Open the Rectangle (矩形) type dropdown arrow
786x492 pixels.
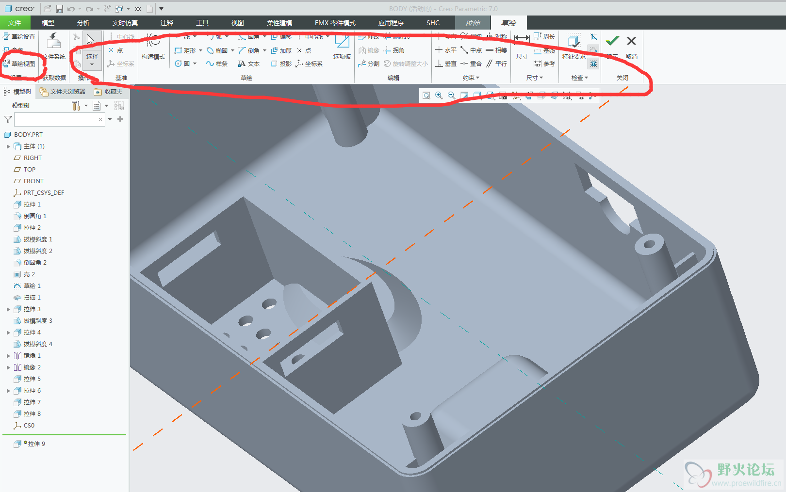[x=200, y=50]
